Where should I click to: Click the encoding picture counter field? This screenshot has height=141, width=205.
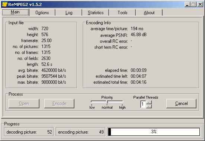[80, 132]
